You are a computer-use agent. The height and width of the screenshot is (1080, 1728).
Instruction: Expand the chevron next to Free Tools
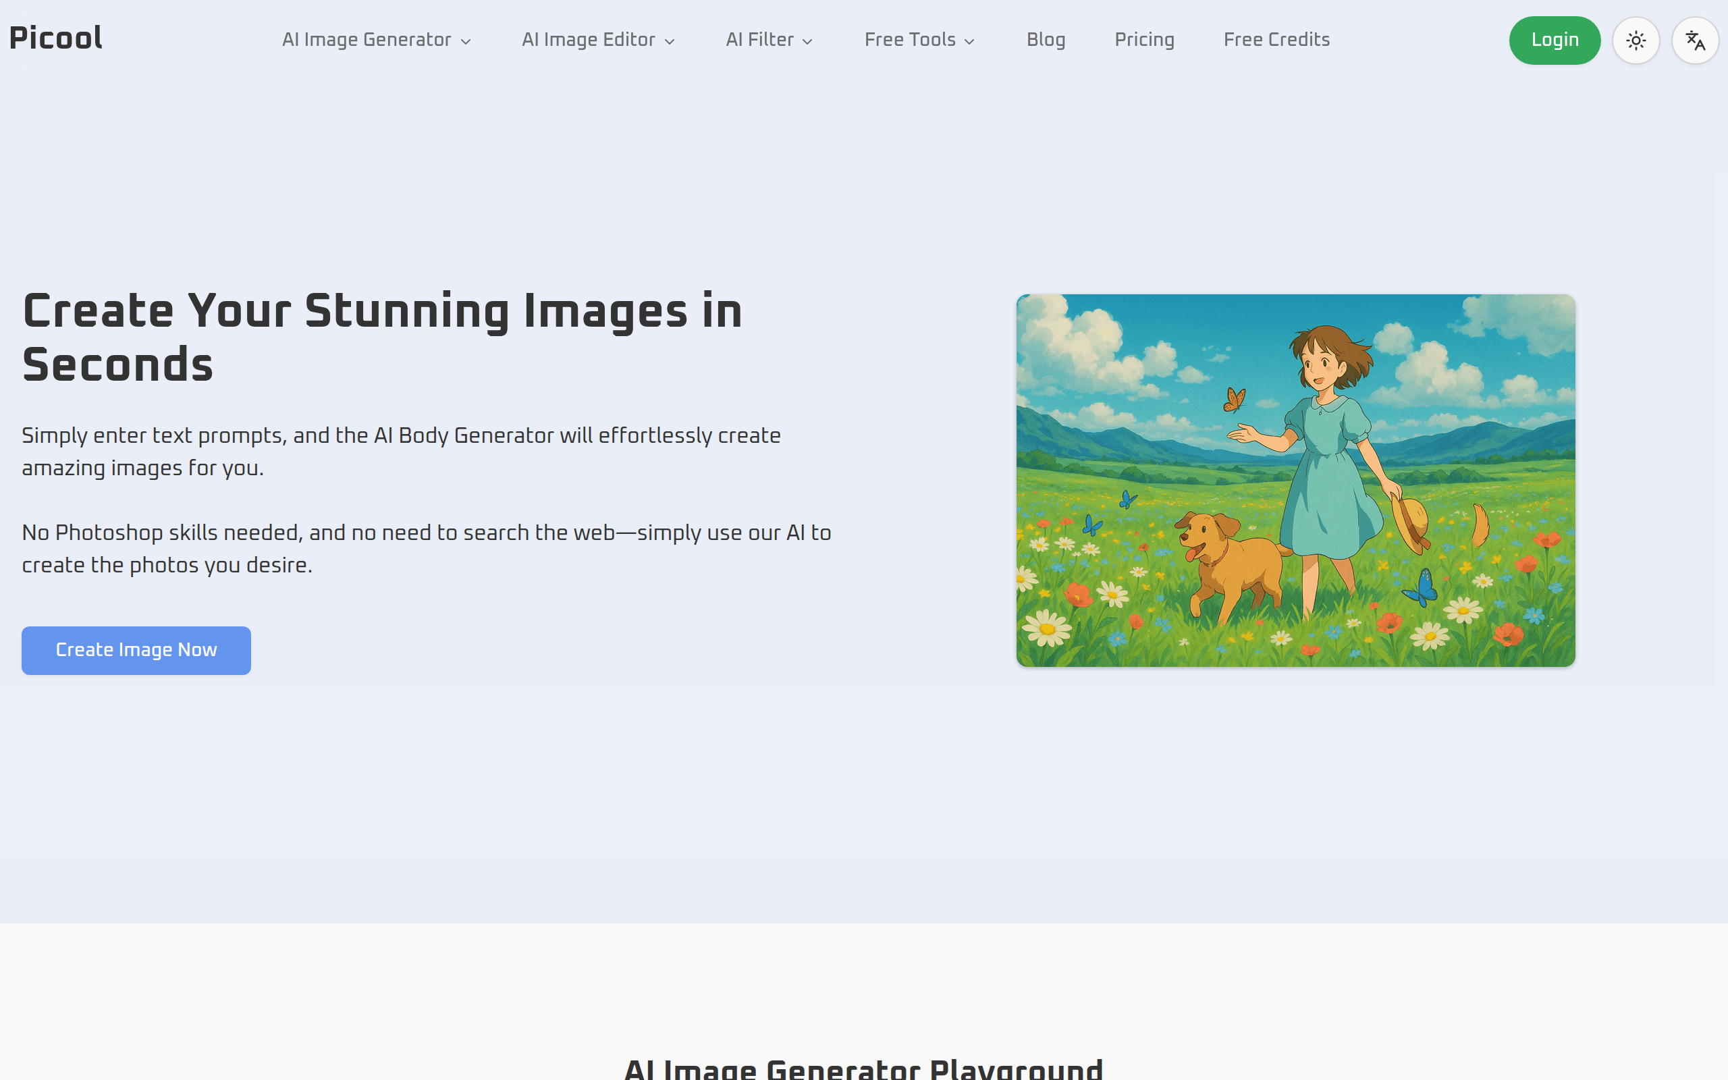(970, 42)
